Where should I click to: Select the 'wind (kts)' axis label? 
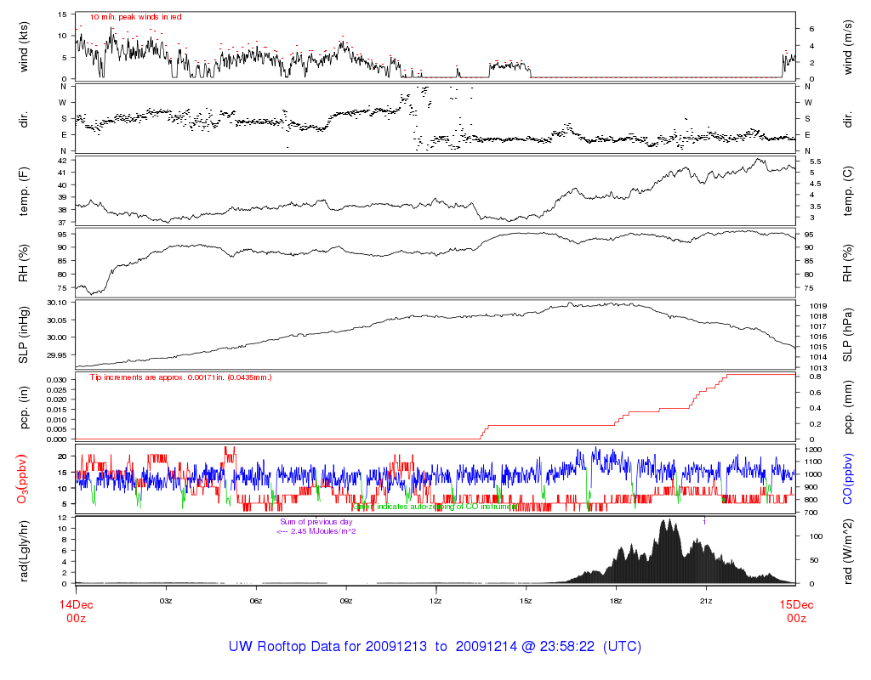coord(23,47)
